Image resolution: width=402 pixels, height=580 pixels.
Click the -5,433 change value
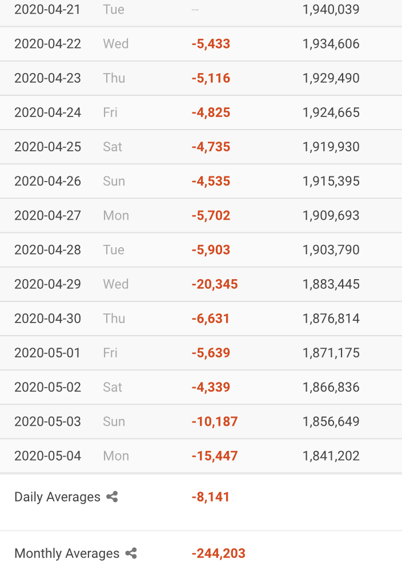pos(211,44)
